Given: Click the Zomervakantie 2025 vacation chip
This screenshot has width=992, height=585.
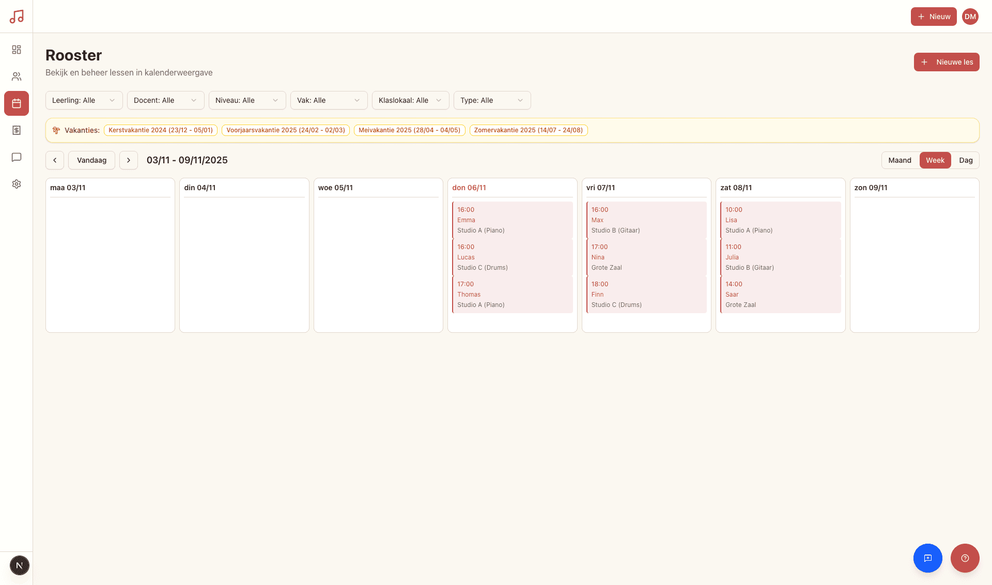Looking at the screenshot, I should tap(528, 130).
